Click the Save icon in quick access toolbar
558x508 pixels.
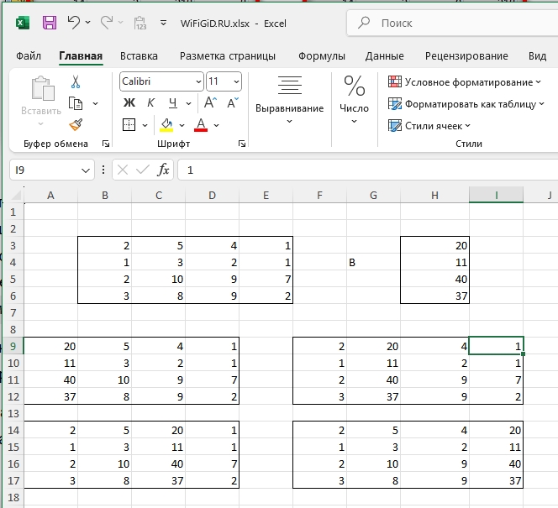pyautogui.click(x=50, y=23)
